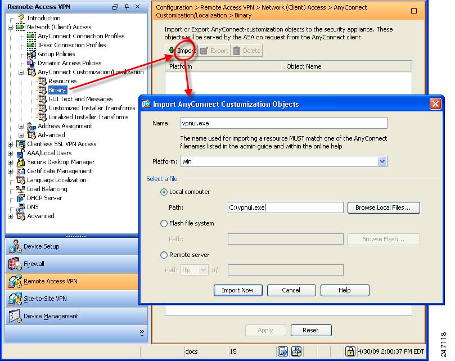The width and height of the screenshot is (455, 361).
Task: Expand the Secure Desktop Manager node
Action: pyautogui.click(x=11, y=162)
